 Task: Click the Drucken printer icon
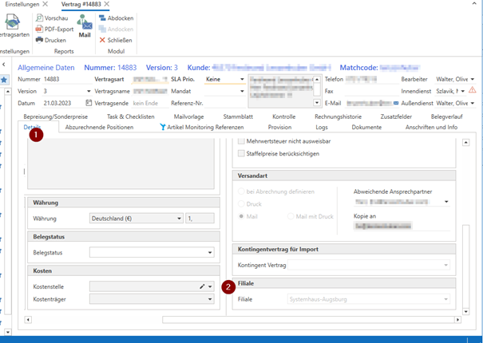click(38, 40)
